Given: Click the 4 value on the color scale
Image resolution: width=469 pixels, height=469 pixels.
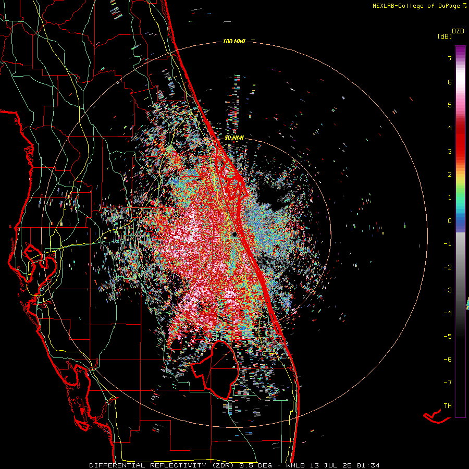Looking at the screenshot, I should pos(450,128).
